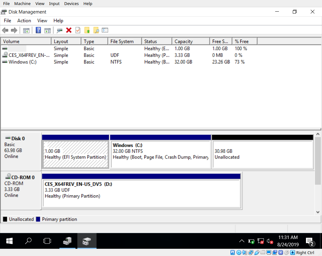
Task: Sort volumes by the Capacity column header
Action: point(190,42)
